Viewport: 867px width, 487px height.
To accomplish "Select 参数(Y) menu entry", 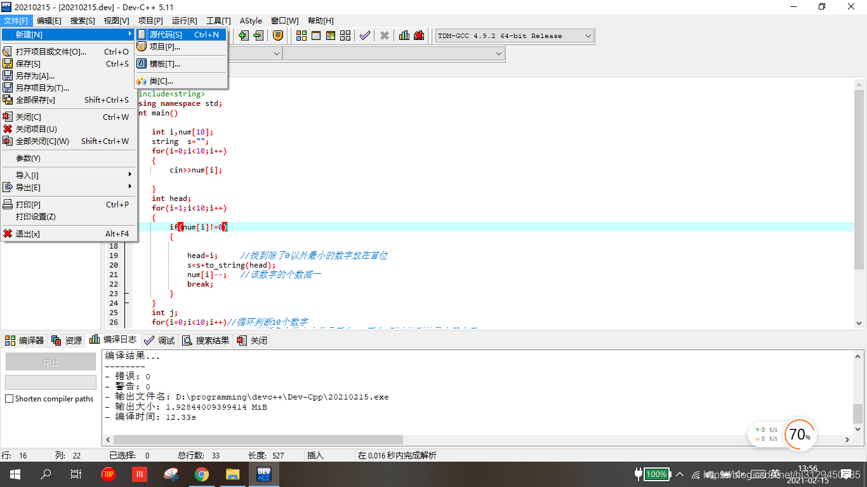I will point(68,158).
